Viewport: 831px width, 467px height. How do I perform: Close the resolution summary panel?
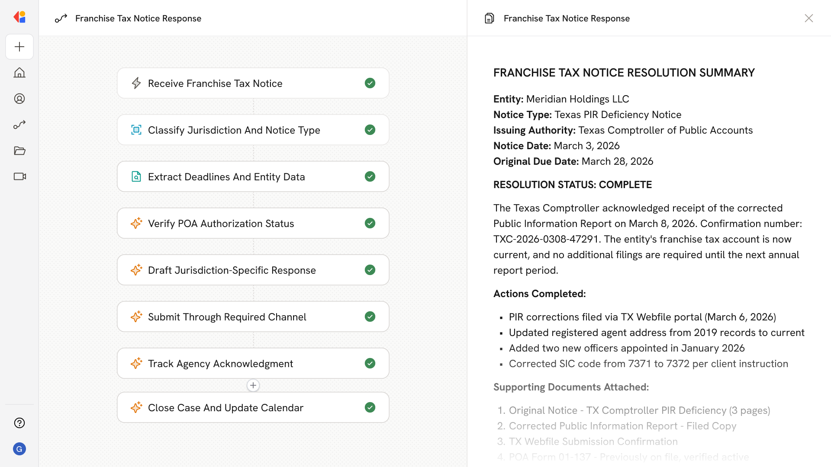(809, 18)
